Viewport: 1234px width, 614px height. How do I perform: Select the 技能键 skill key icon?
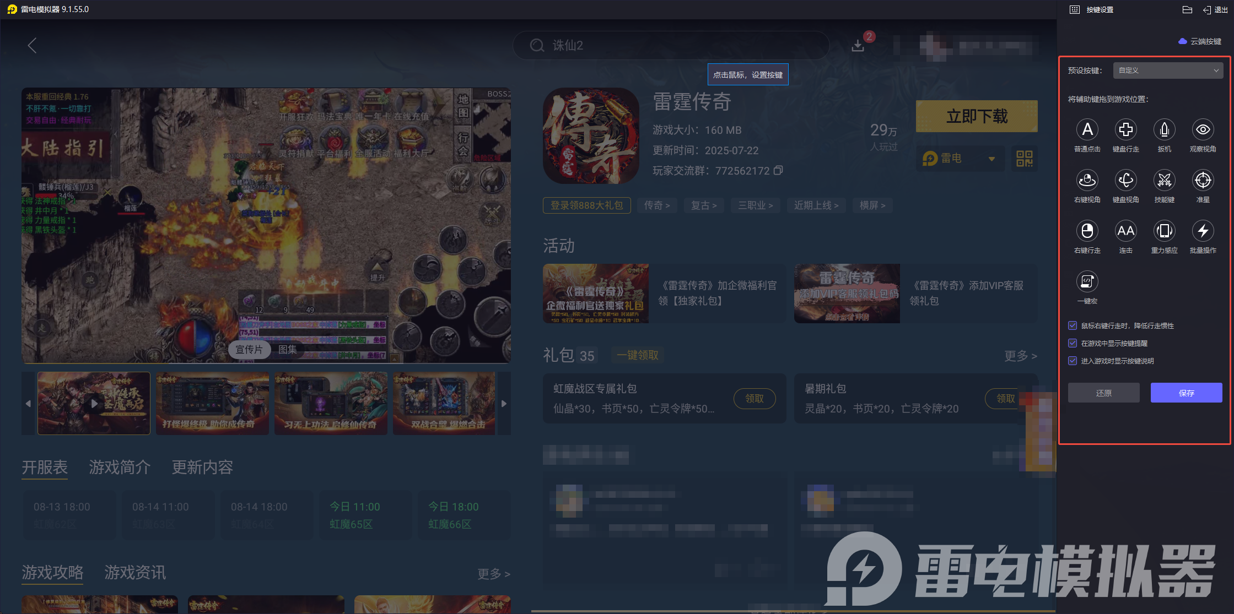[x=1164, y=181]
